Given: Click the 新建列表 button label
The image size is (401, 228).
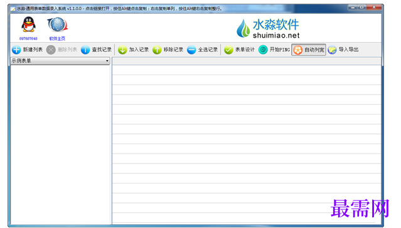Looking at the screenshot, I should pyautogui.click(x=33, y=49).
